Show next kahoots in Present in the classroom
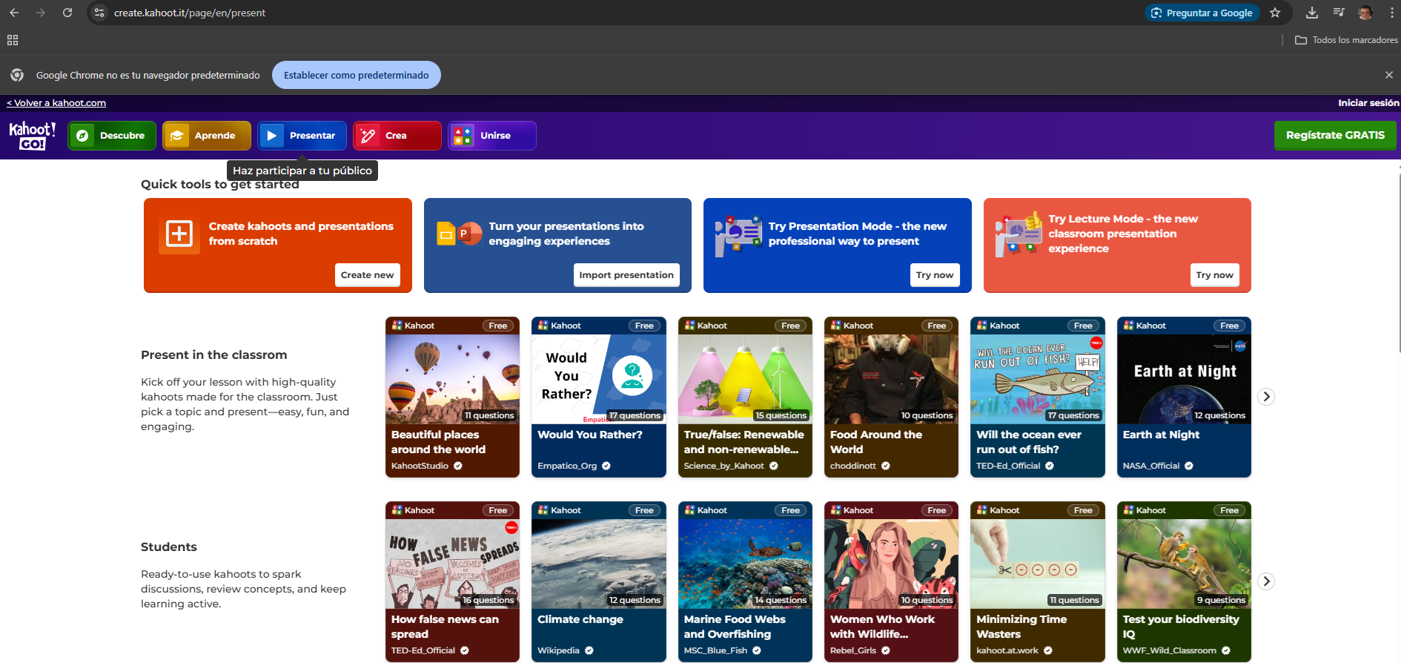 [x=1266, y=397]
